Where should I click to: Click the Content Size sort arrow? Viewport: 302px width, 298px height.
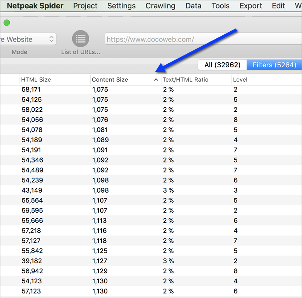[156, 80]
